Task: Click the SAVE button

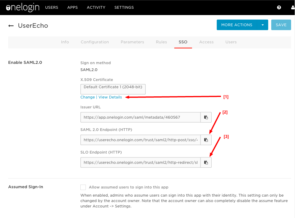Action: pos(281,25)
